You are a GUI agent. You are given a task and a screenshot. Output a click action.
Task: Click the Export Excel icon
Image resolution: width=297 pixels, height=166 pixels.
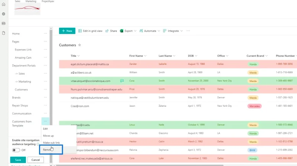point(122,31)
